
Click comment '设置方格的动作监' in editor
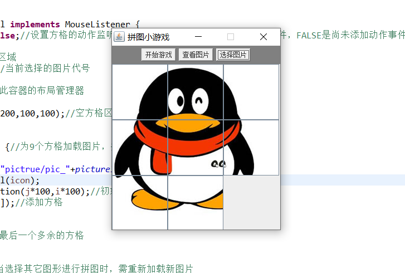[x=71, y=35]
